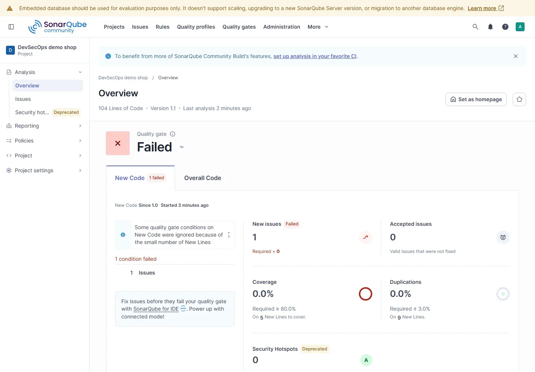Screen dimensions: 535x372
Task: Expand the ignored conditions message toggle
Action: pyautogui.click(x=229, y=235)
